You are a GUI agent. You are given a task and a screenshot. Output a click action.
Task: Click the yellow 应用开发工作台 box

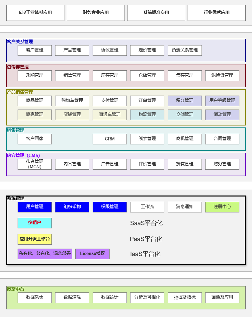(35, 239)
